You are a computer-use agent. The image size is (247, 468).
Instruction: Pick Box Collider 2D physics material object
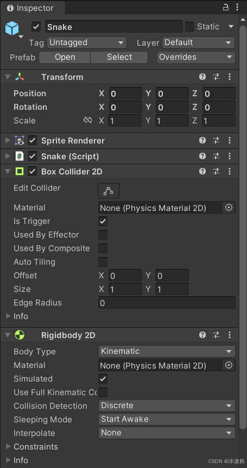[229, 208]
